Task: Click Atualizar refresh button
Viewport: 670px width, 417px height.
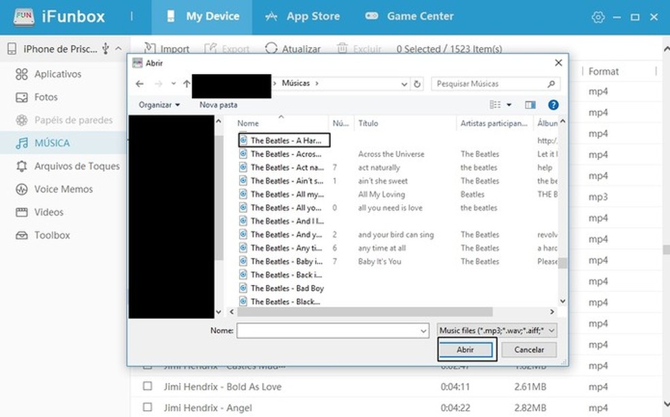Action: pos(293,49)
